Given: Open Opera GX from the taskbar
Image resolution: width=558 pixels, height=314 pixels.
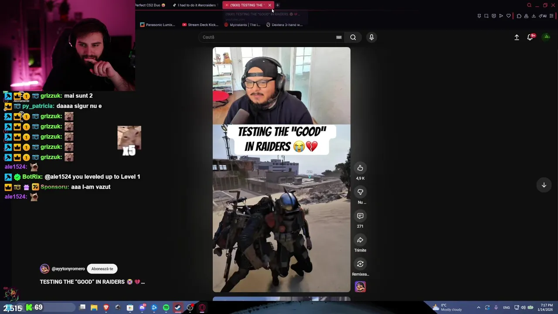Looking at the screenshot, I should pos(202,307).
